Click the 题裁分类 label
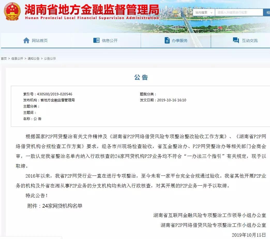Image resolution: width=270 pixels, height=239 pixels. tap(148, 94)
